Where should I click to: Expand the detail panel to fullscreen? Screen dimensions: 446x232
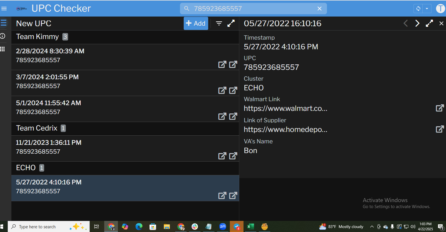coord(429,23)
